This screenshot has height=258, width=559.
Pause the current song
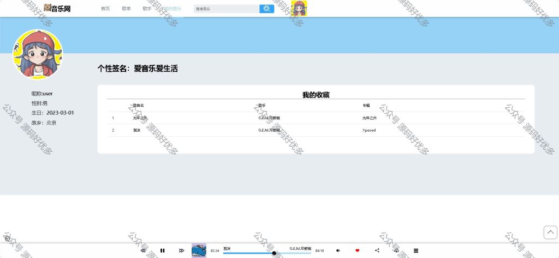coord(163,250)
